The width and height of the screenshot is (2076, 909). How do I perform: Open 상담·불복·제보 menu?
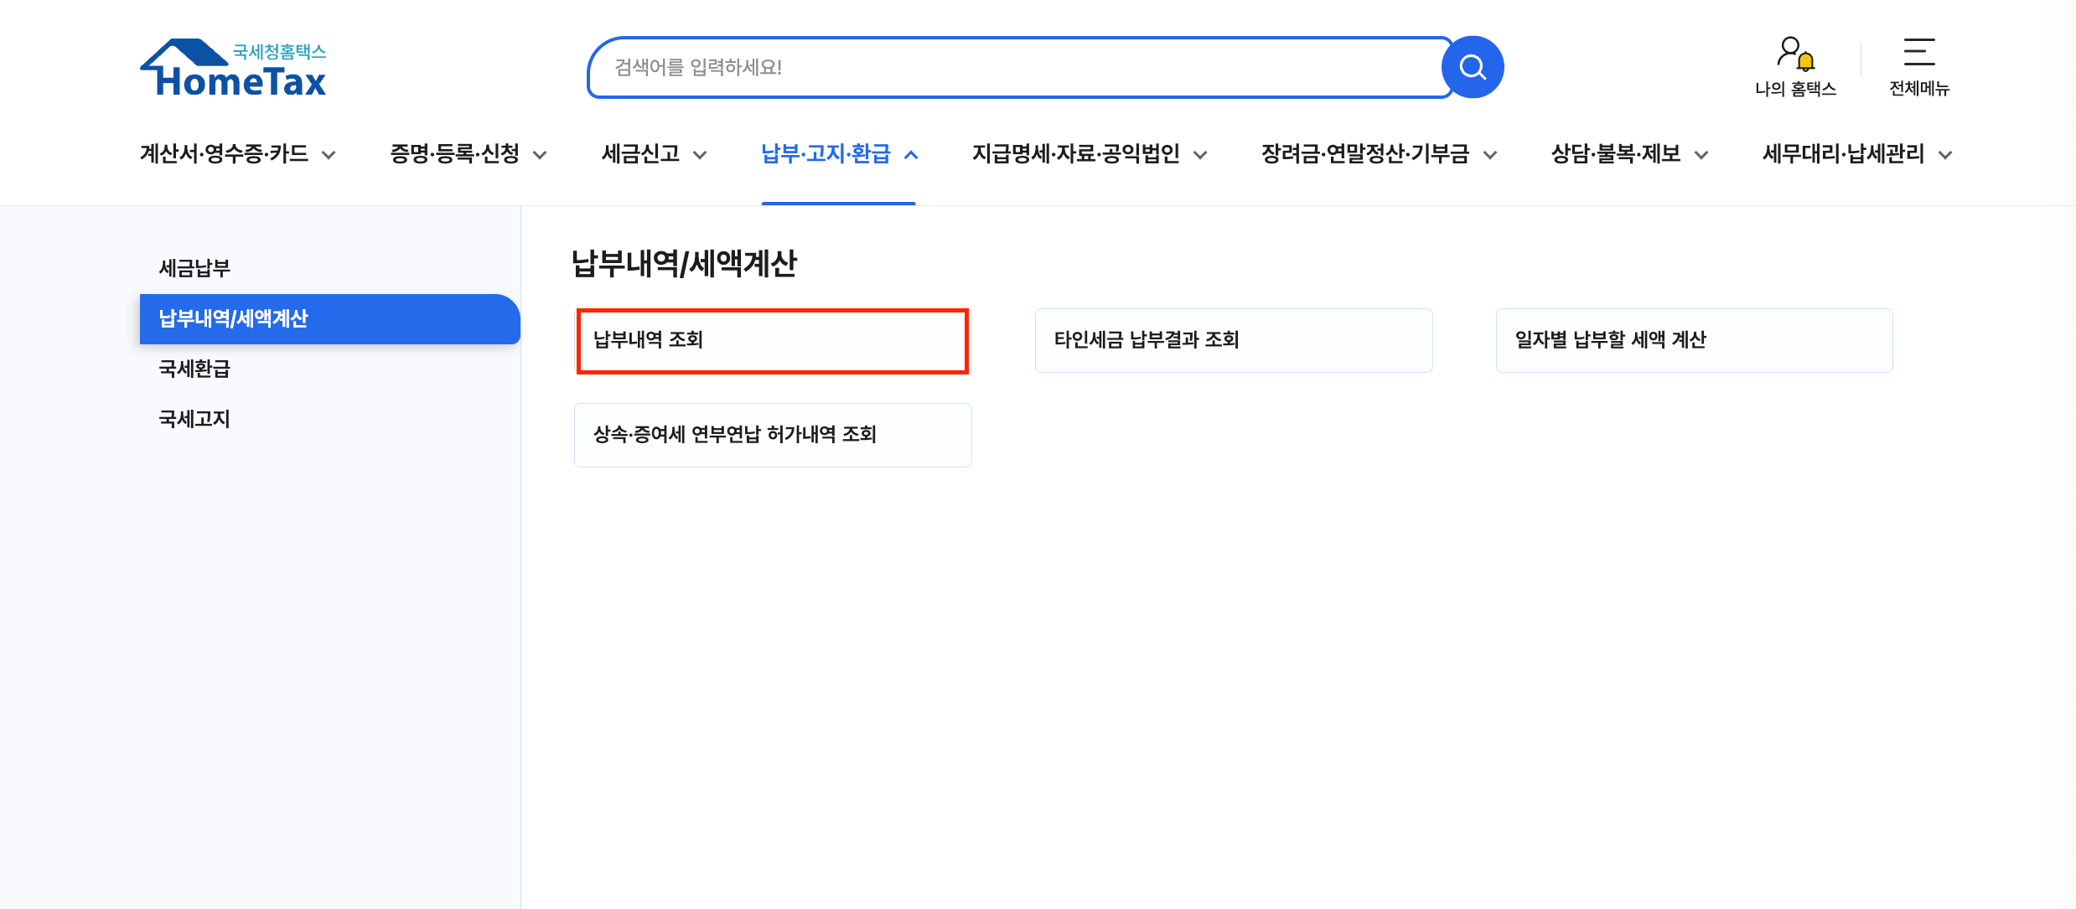click(x=1615, y=154)
